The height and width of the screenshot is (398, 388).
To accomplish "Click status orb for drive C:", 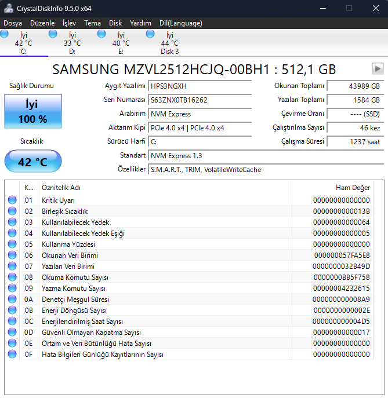I will [5, 34].
